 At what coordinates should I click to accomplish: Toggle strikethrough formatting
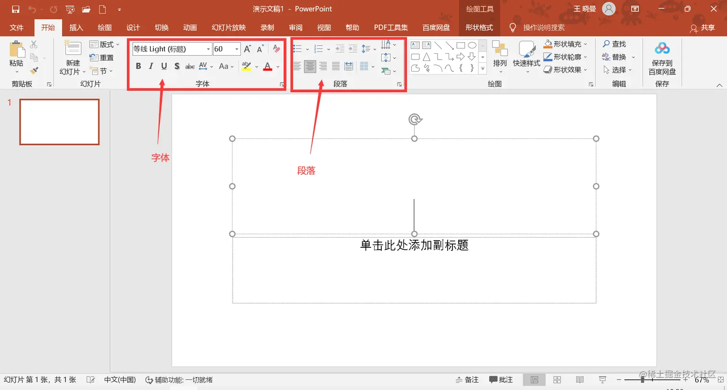click(x=190, y=66)
